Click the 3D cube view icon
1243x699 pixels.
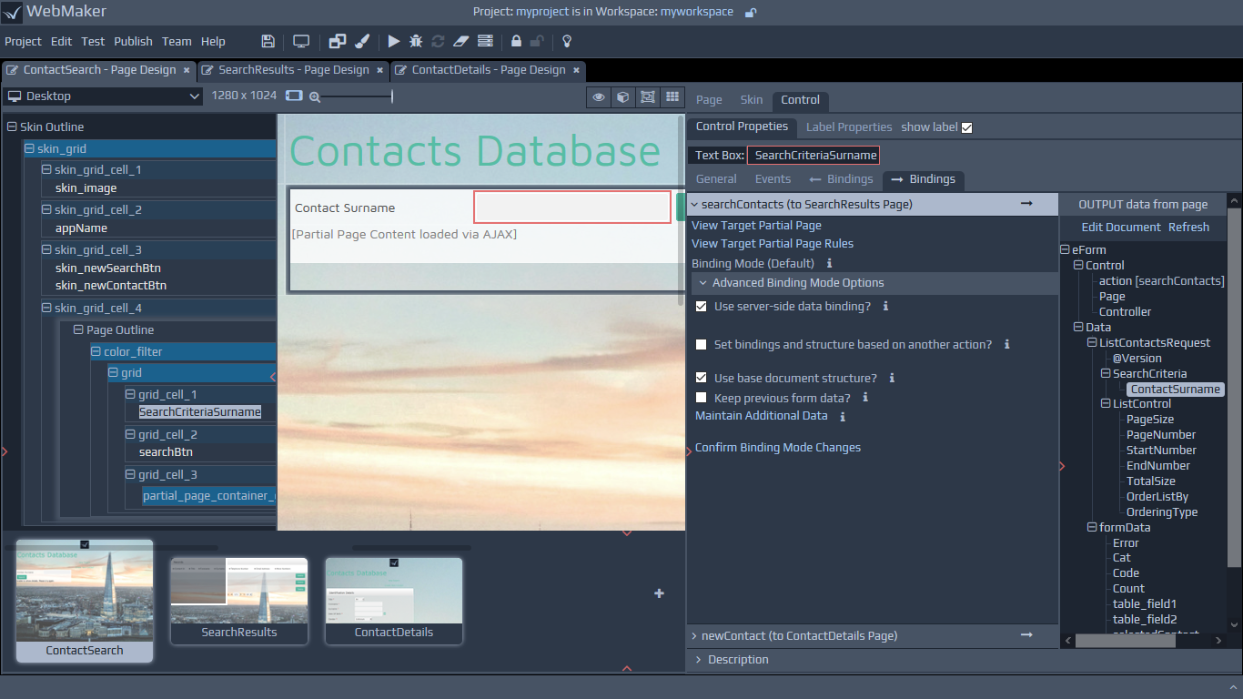(623, 96)
